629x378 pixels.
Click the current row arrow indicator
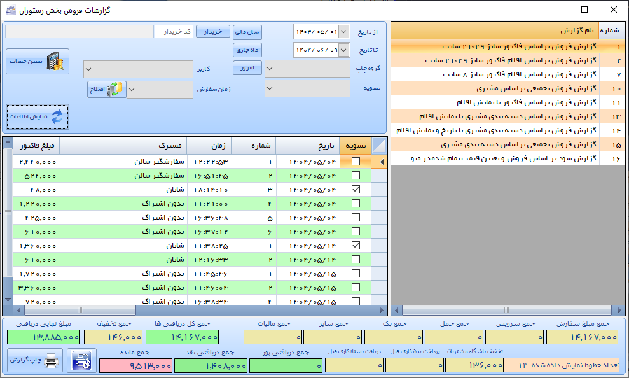coord(381,162)
